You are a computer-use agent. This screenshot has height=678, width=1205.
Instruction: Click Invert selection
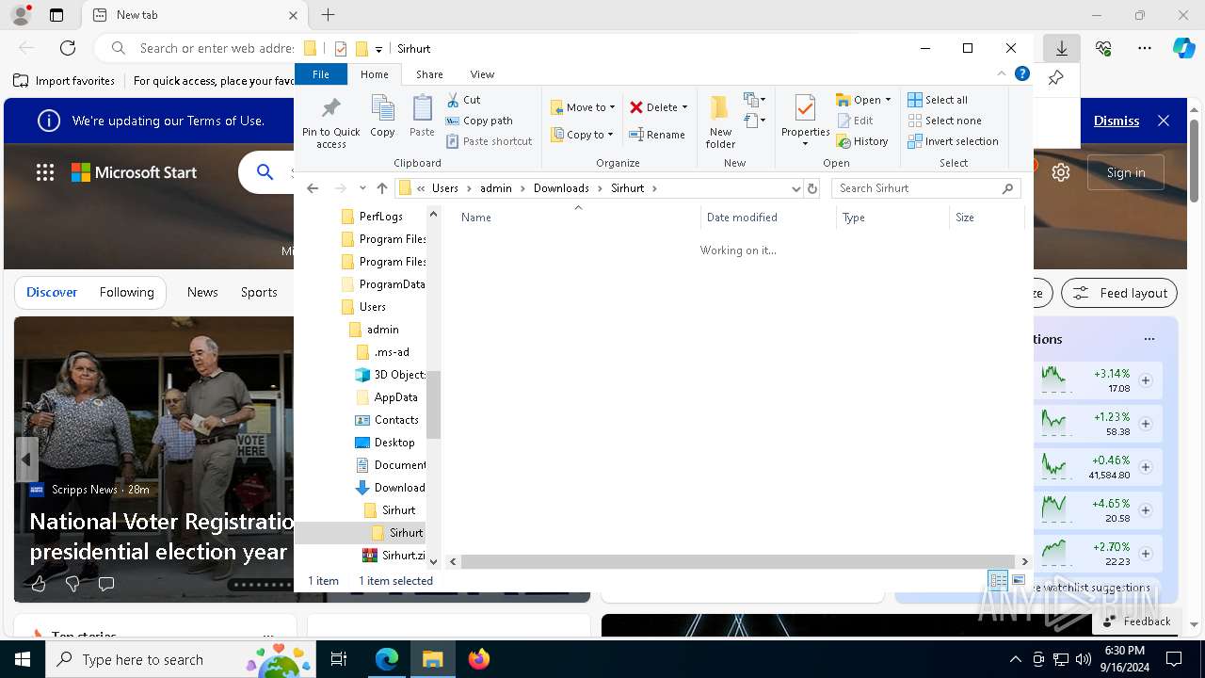[953, 141]
